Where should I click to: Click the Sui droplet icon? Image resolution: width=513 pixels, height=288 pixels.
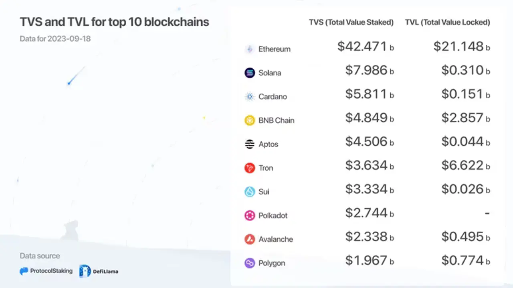pos(250,192)
